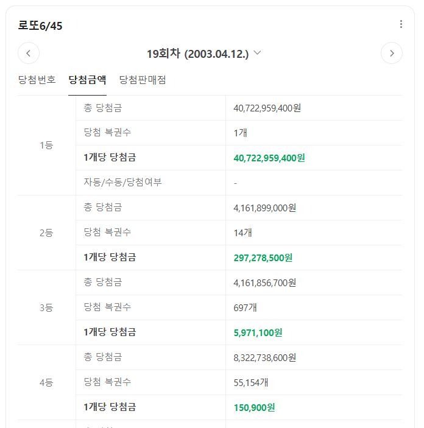Click 2등 per-ticket prize 297,278,500원
Screen dimensions: 424x428
pos(263,258)
